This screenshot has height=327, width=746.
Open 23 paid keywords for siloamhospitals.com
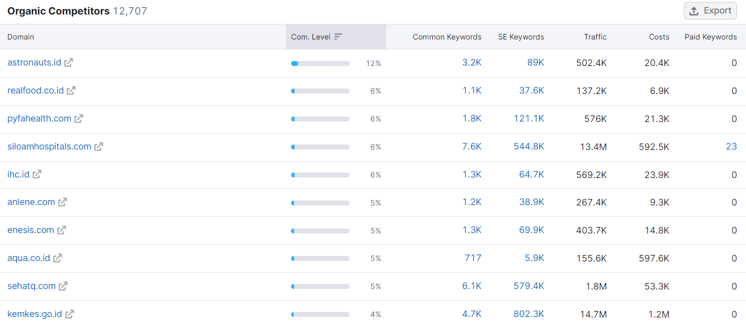(x=731, y=146)
